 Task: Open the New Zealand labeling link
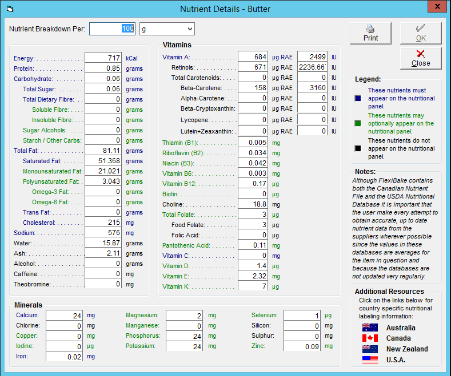click(407, 349)
